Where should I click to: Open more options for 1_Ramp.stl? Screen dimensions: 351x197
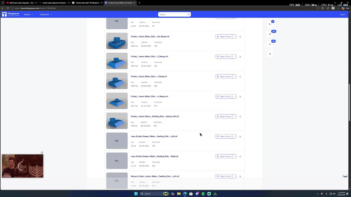click(234, 76)
